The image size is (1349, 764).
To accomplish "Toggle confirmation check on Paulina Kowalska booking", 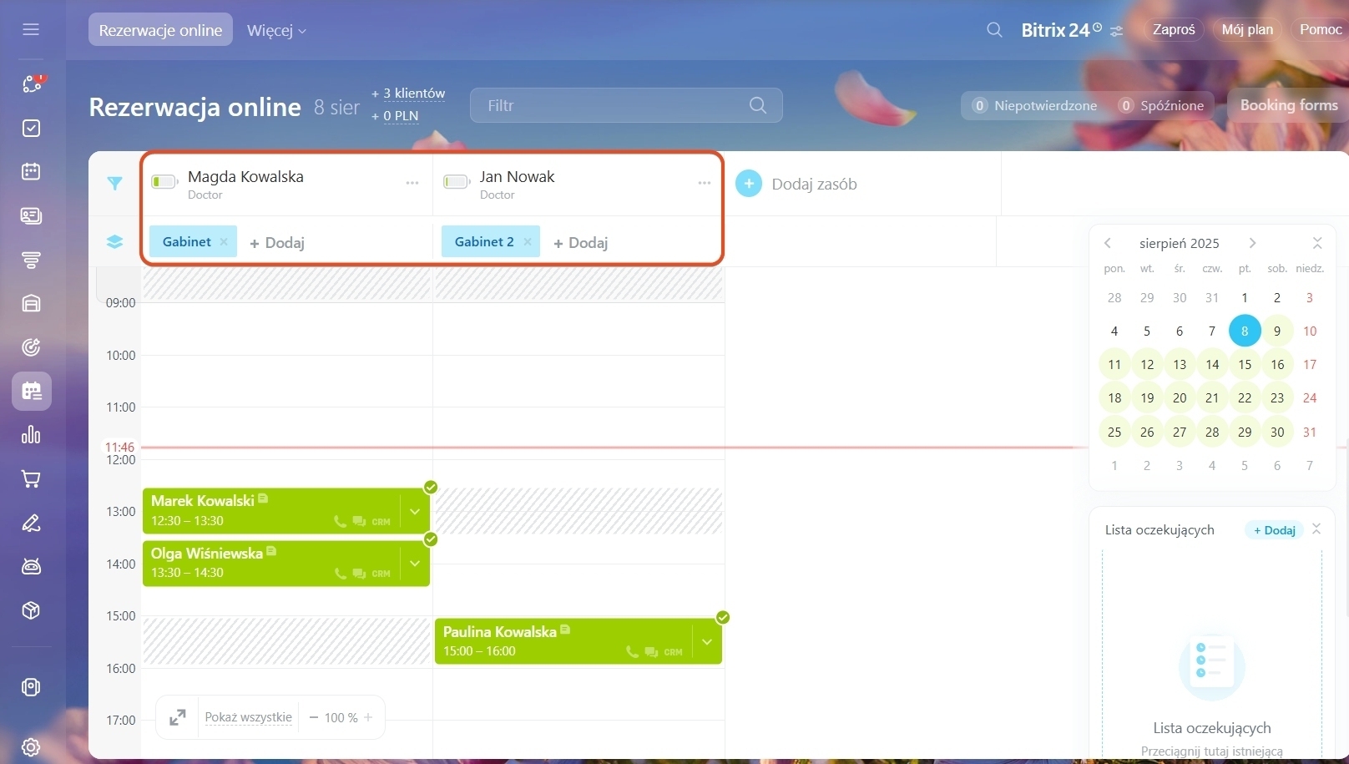I will point(723,618).
